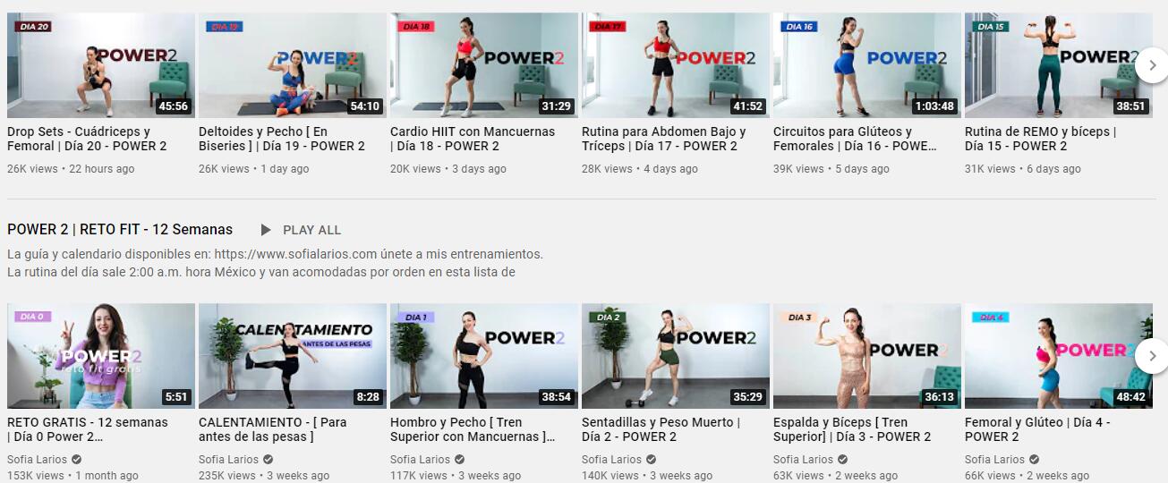Click verified badge under CALENTAMIENTO video
Image resolution: width=1168 pixels, height=483 pixels.
268,460
